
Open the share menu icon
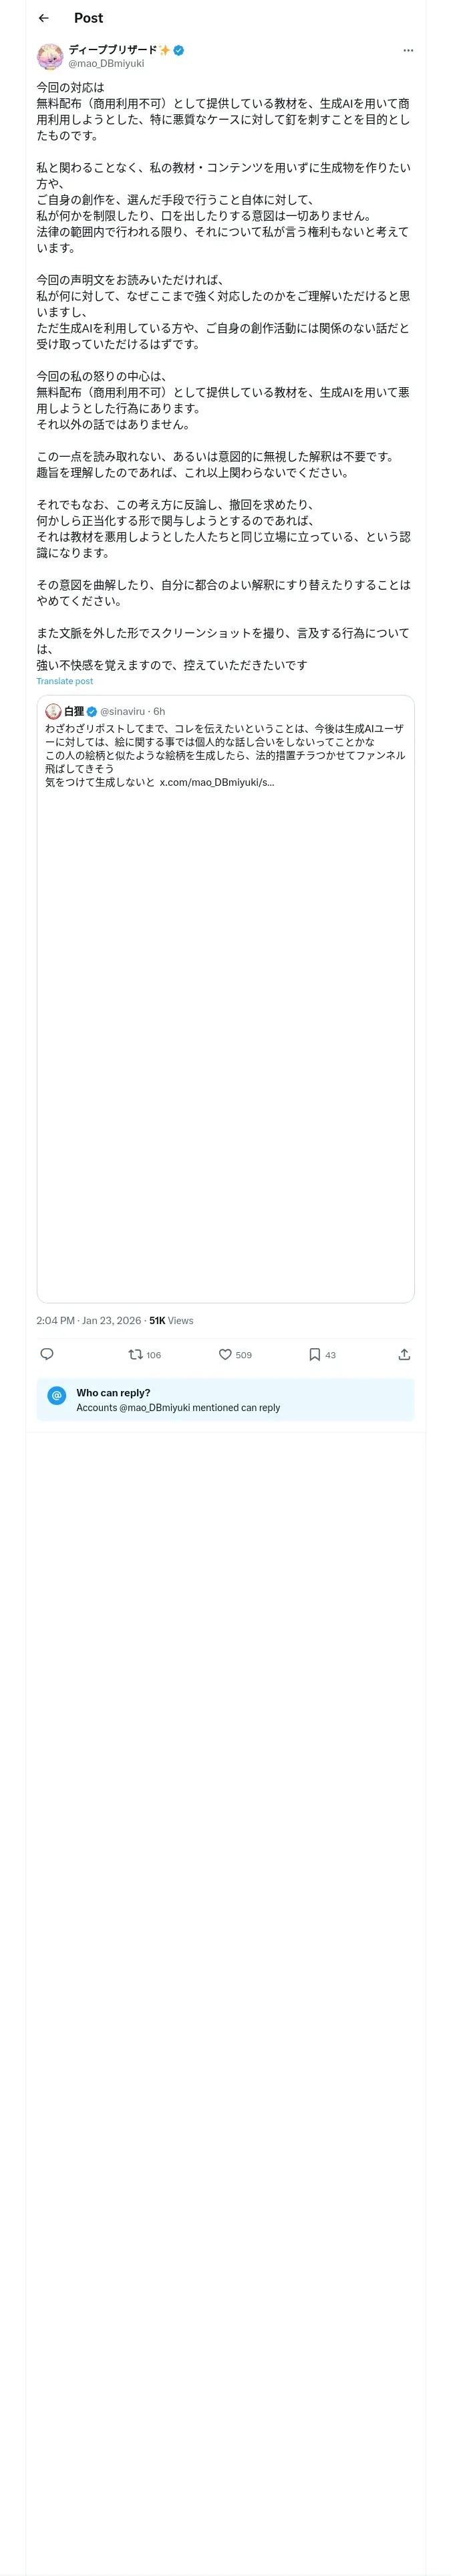(x=404, y=1354)
